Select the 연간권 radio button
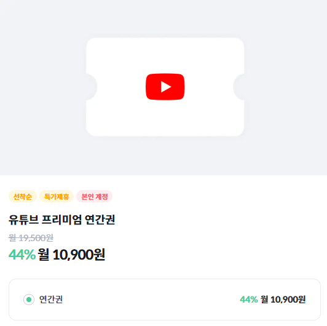This screenshot has width=327, height=326. point(29,300)
